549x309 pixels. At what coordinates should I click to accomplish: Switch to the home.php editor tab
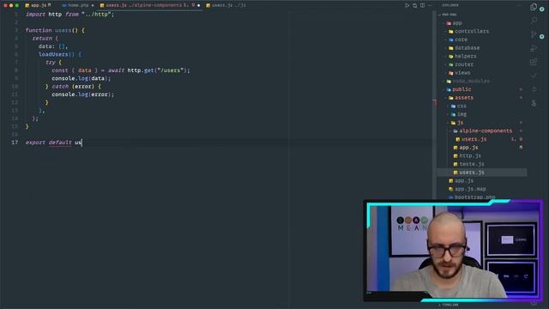(78, 5)
